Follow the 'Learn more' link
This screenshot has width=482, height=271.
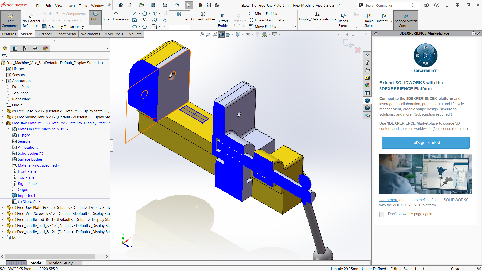(x=388, y=200)
